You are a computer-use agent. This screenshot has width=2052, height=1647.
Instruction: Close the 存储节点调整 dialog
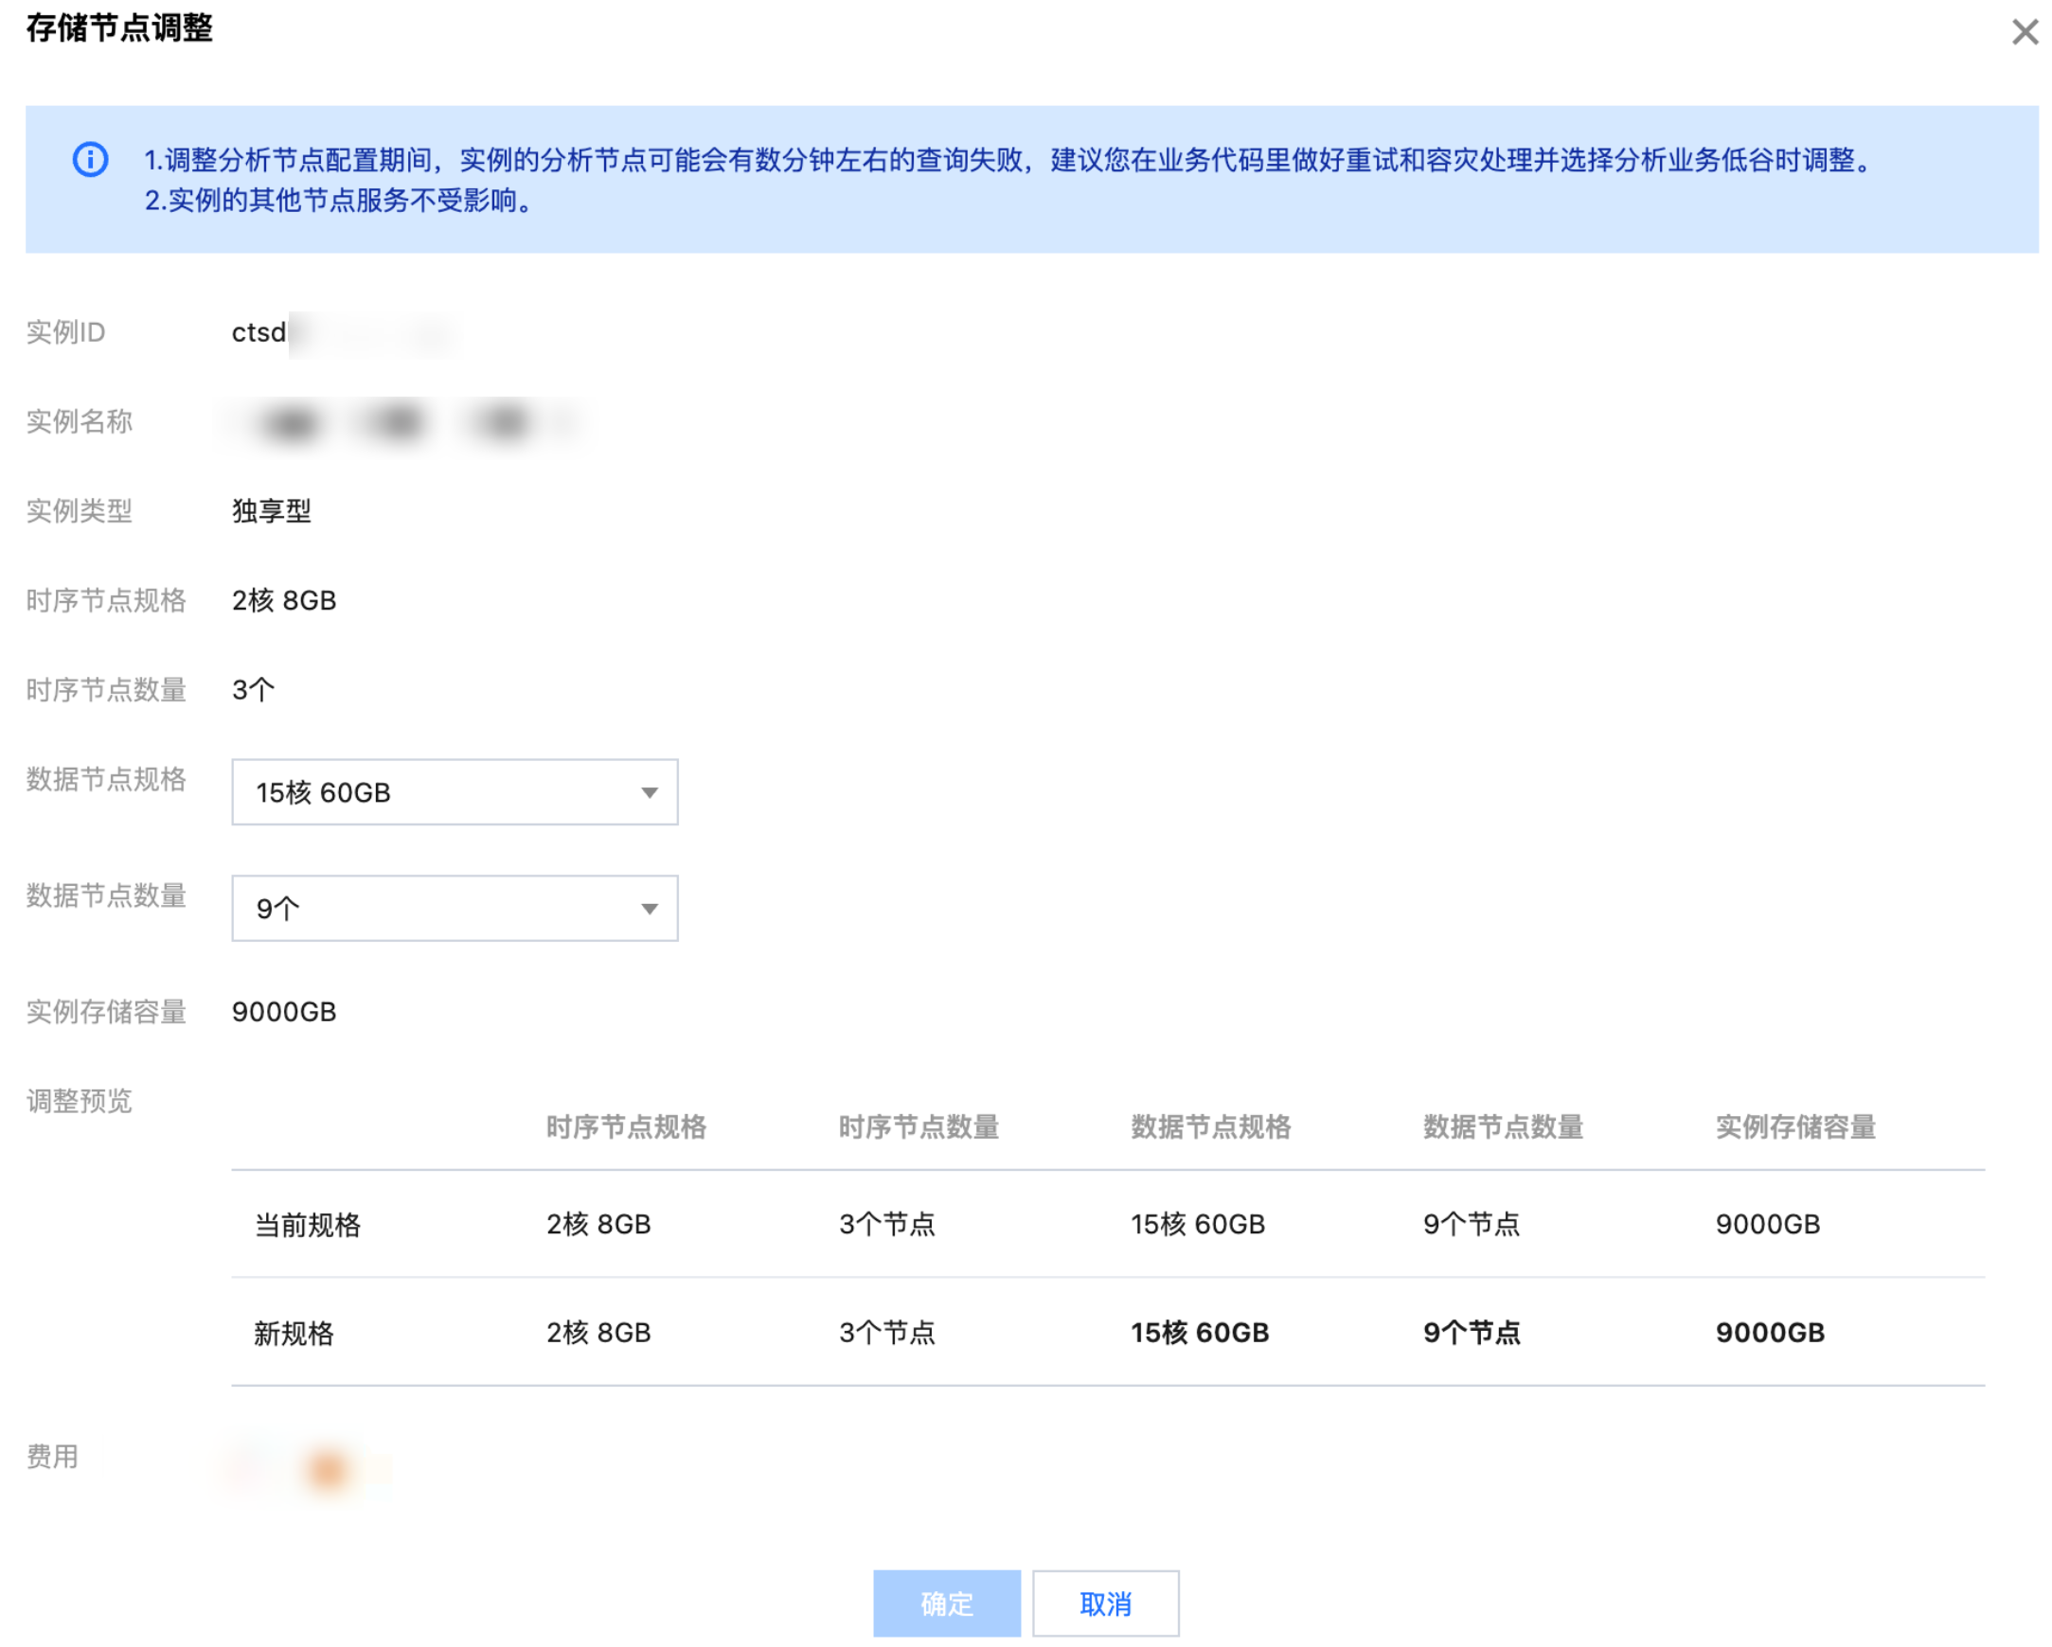click(2024, 31)
